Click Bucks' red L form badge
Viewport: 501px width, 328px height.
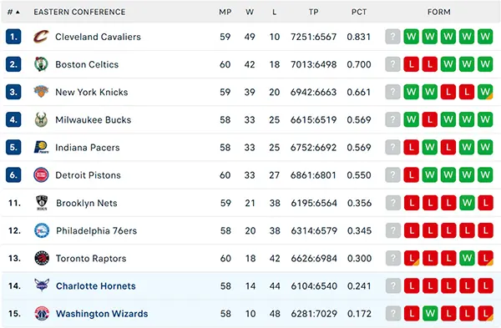point(430,120)
